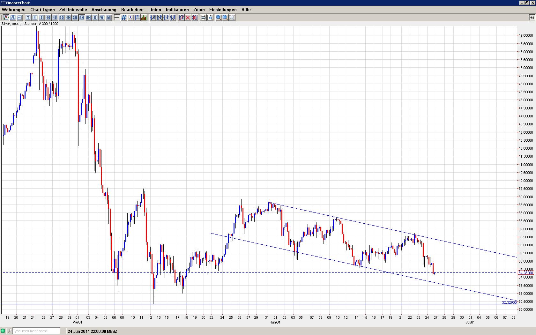Click the dotted price level lines icon
536x335 pixels.
[x=137, y=18]
